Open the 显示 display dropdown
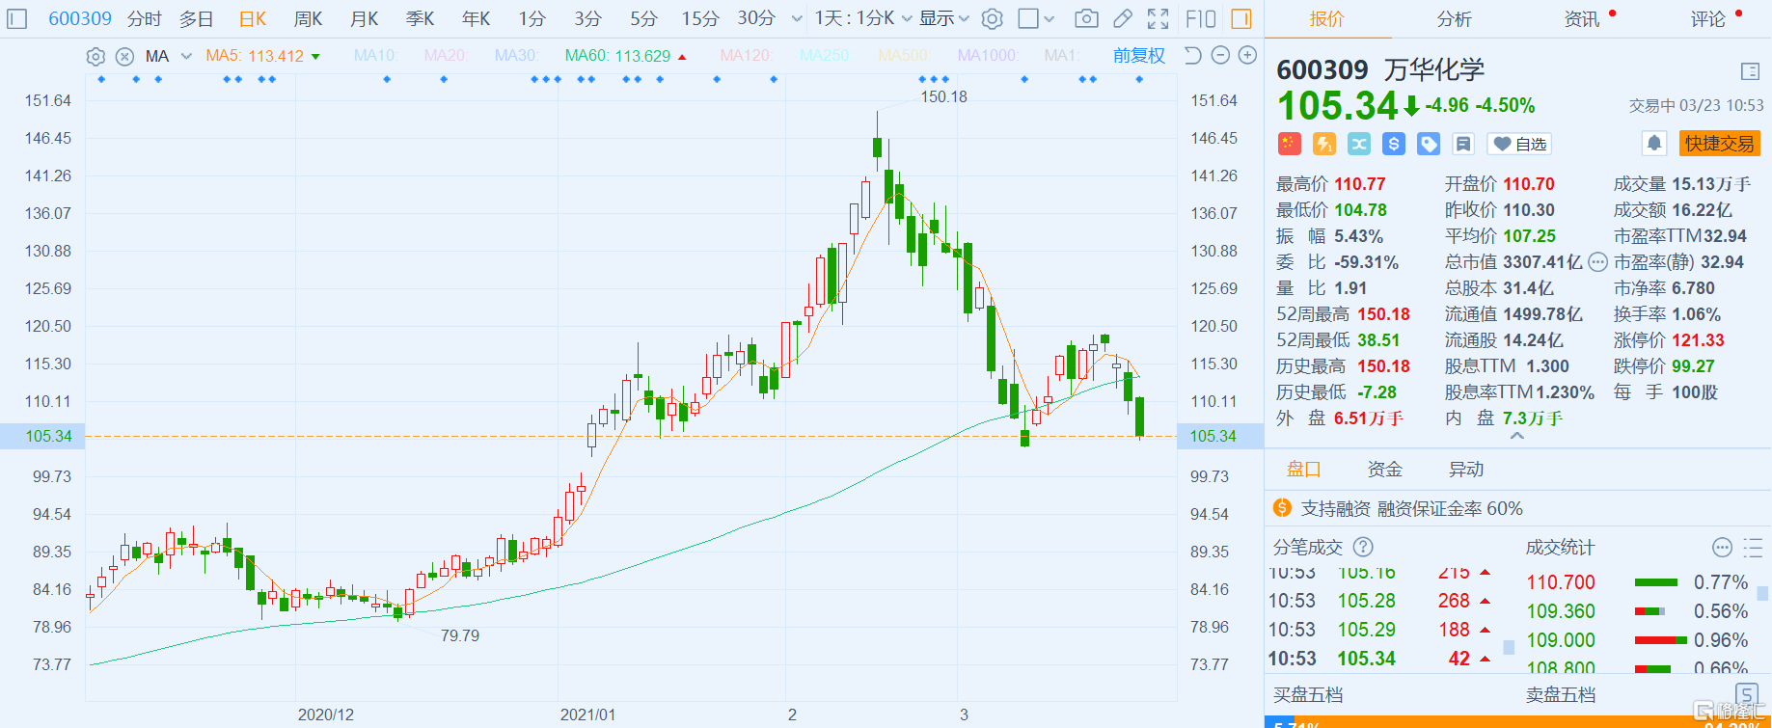Viewport: 1772px width, 728px height. (943, 18)
